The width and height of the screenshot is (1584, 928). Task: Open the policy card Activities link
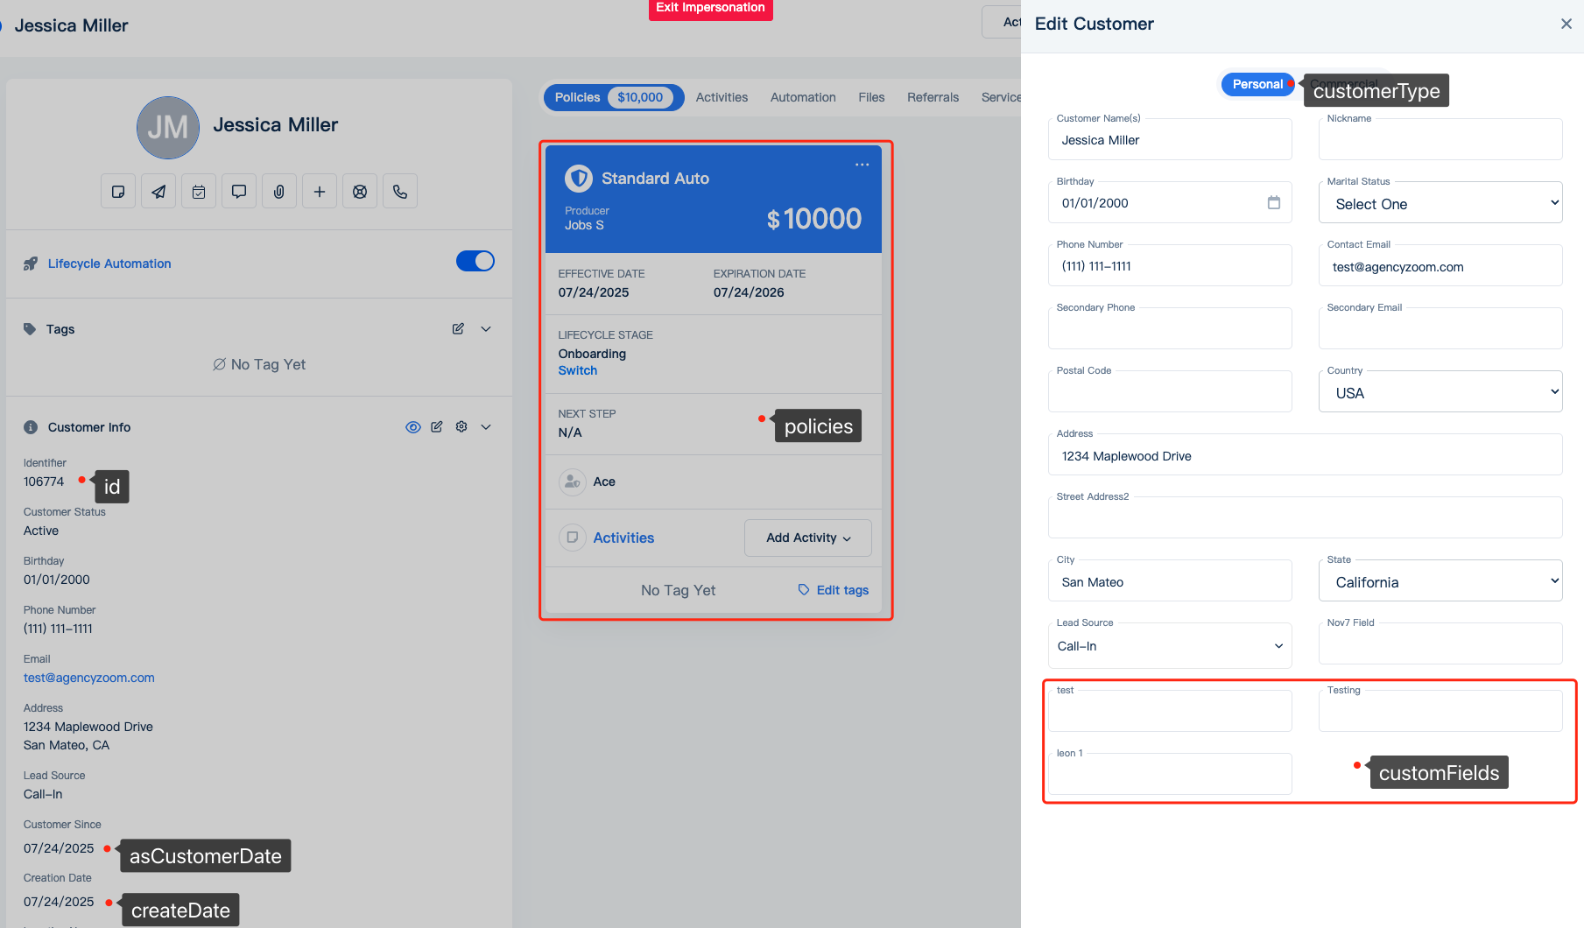pos(623,538)
